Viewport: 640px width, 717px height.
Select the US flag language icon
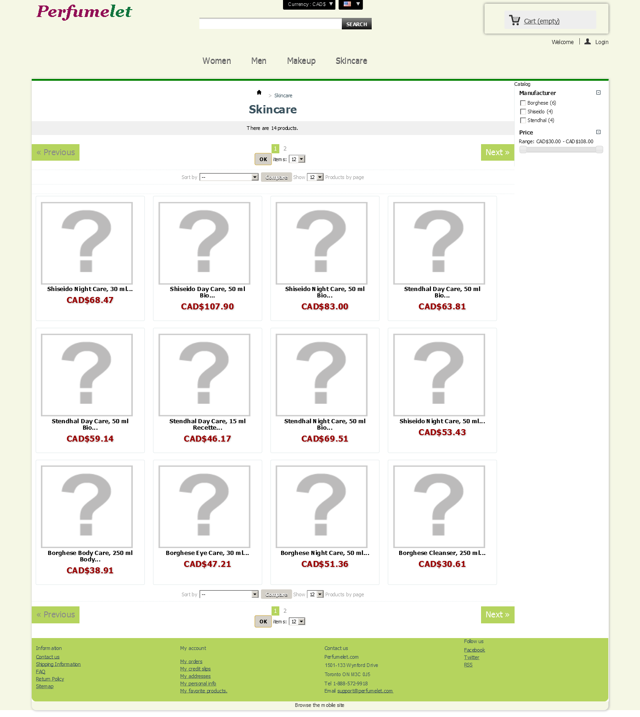point(347,4)
